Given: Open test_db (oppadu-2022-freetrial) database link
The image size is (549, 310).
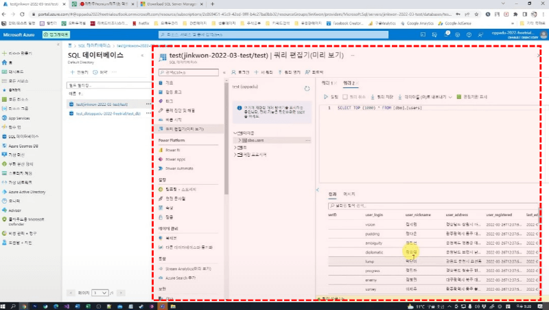Looking at the screenshot, I should (108, 113).
